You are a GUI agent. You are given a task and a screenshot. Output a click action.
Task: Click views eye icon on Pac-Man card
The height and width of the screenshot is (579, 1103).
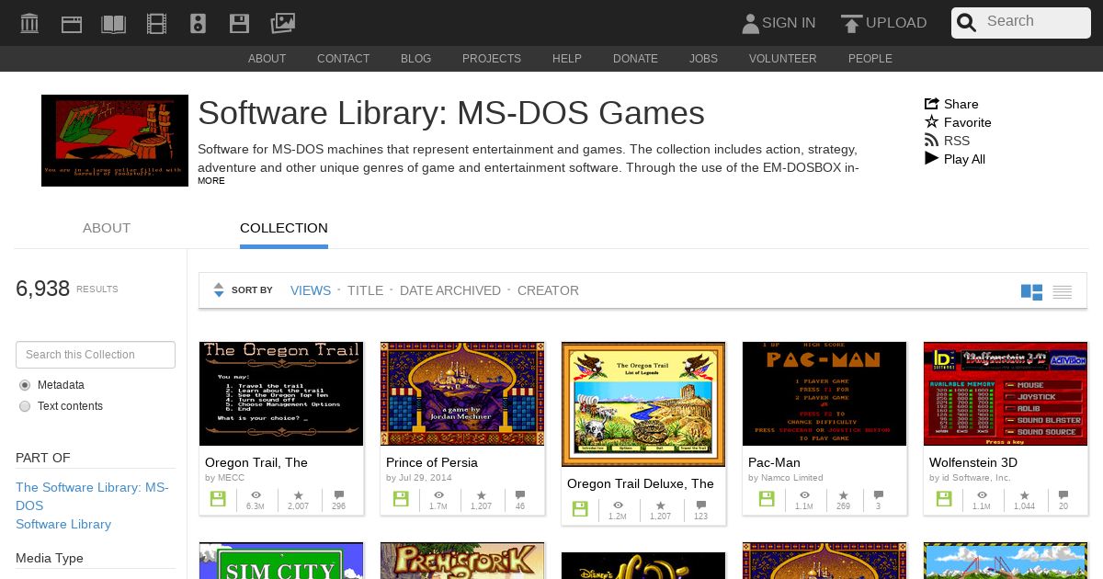pos(804,494)
